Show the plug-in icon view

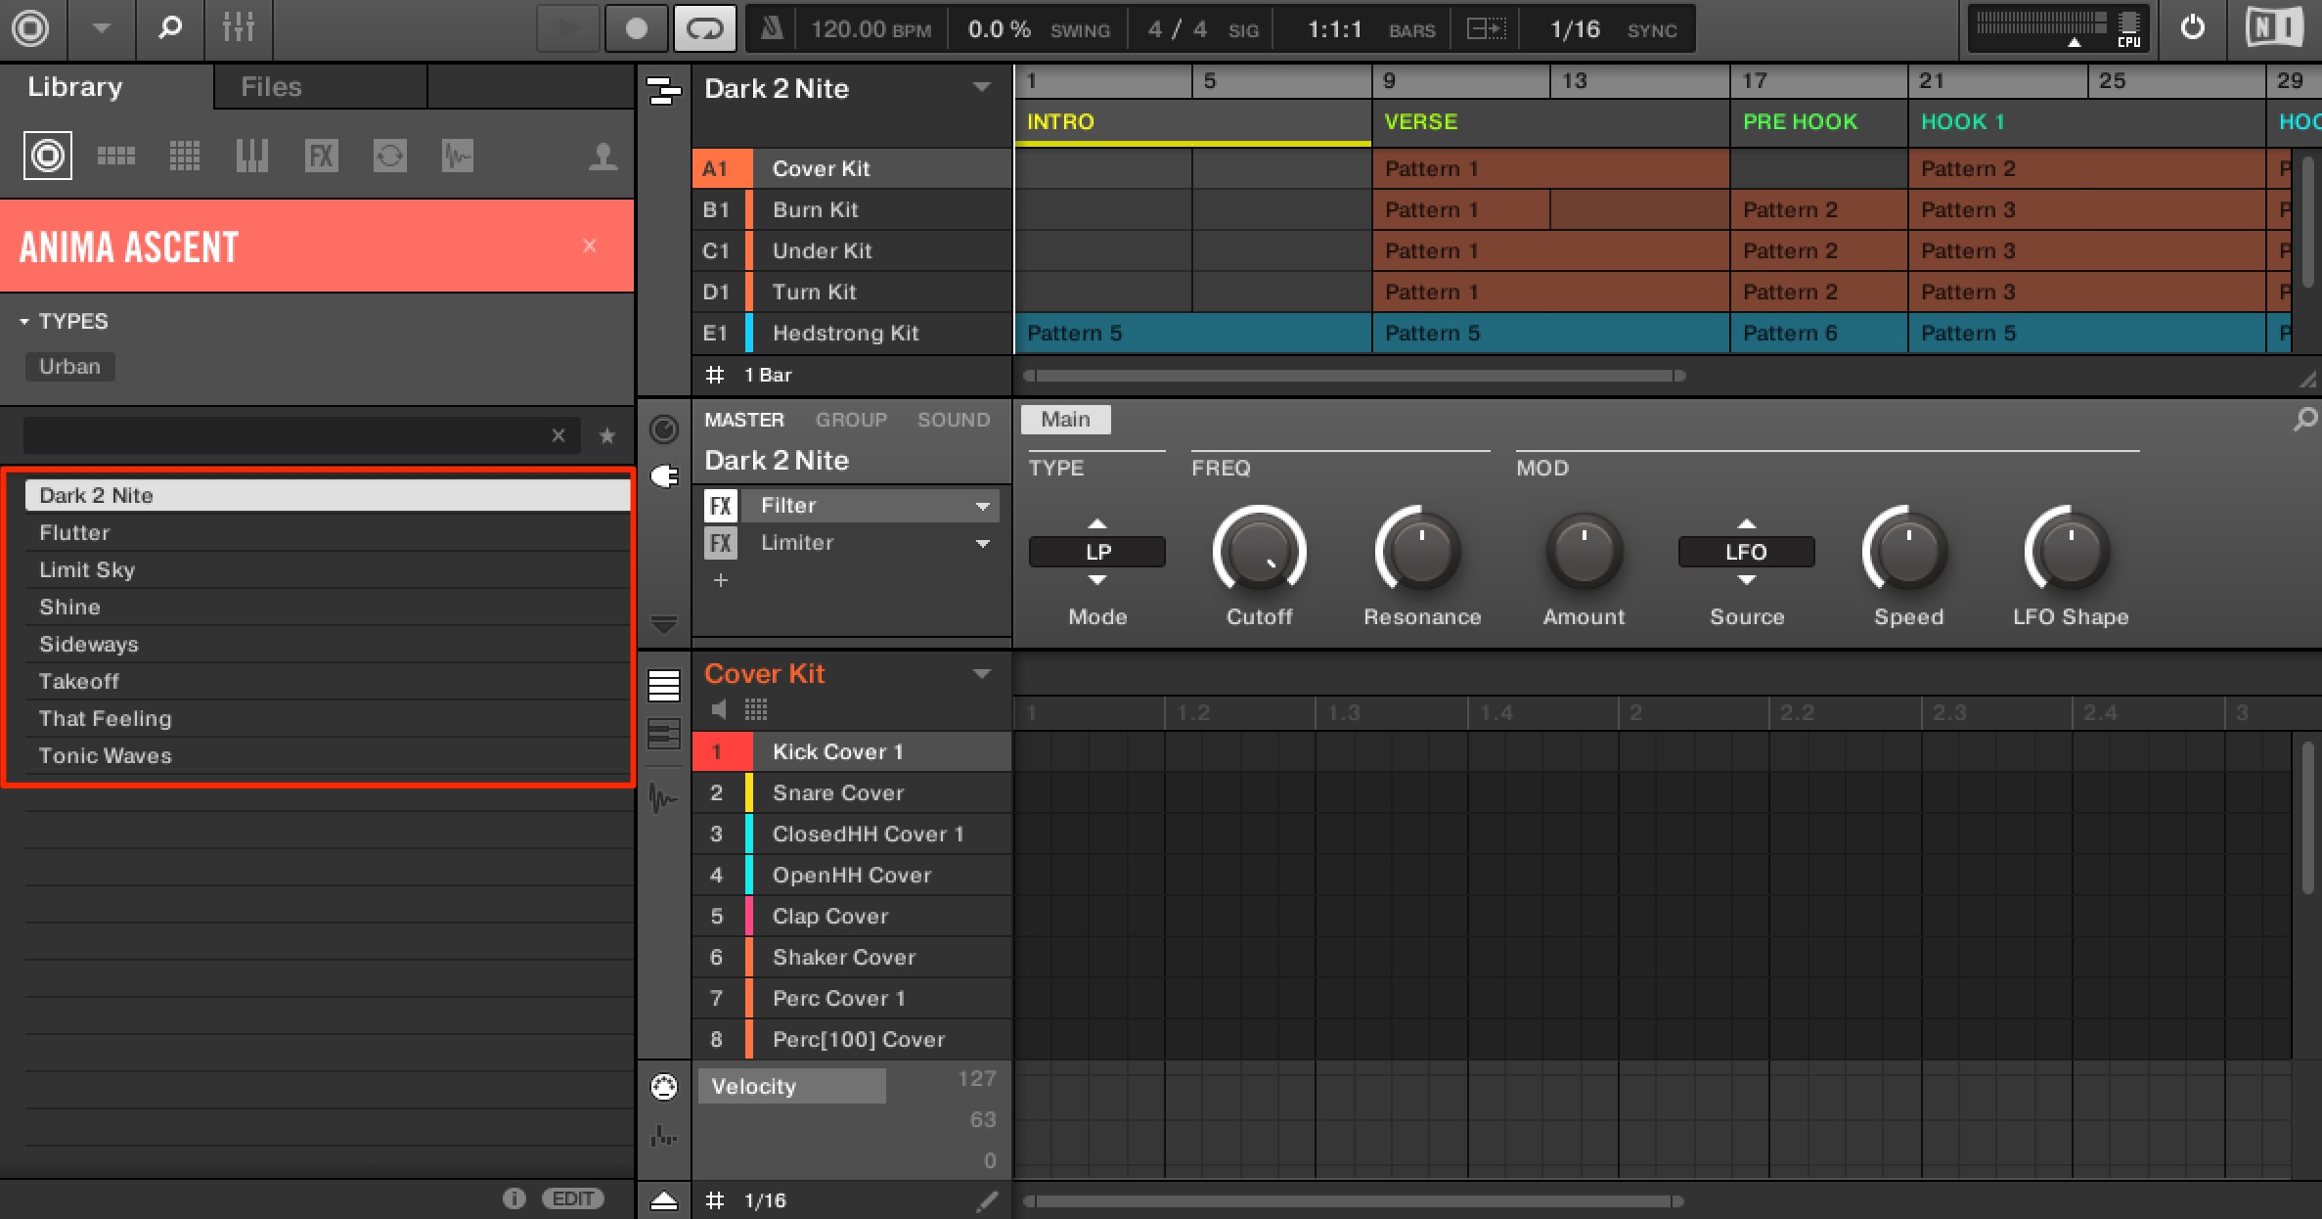pyautogui.click(x=664, y=476)
